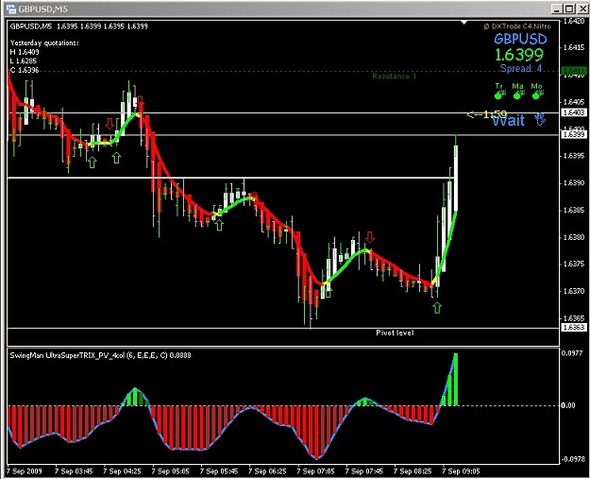590x479 pixels.
Task: Click yesterday's high value 'H 1.6409'
Action: pos(25,52)
